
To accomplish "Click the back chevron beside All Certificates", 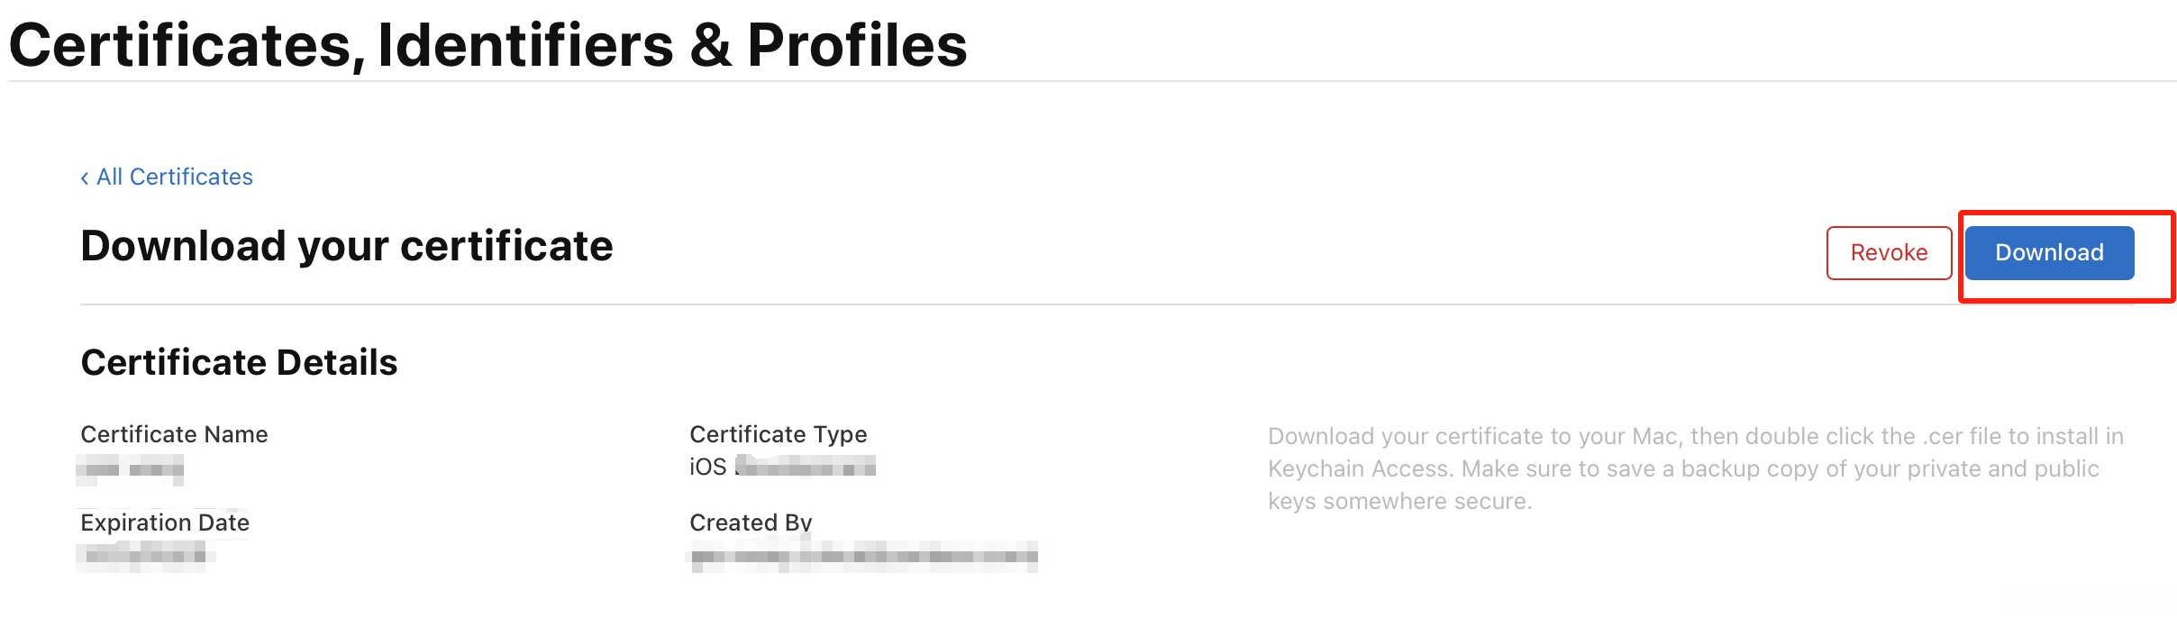I will (85, 178).
